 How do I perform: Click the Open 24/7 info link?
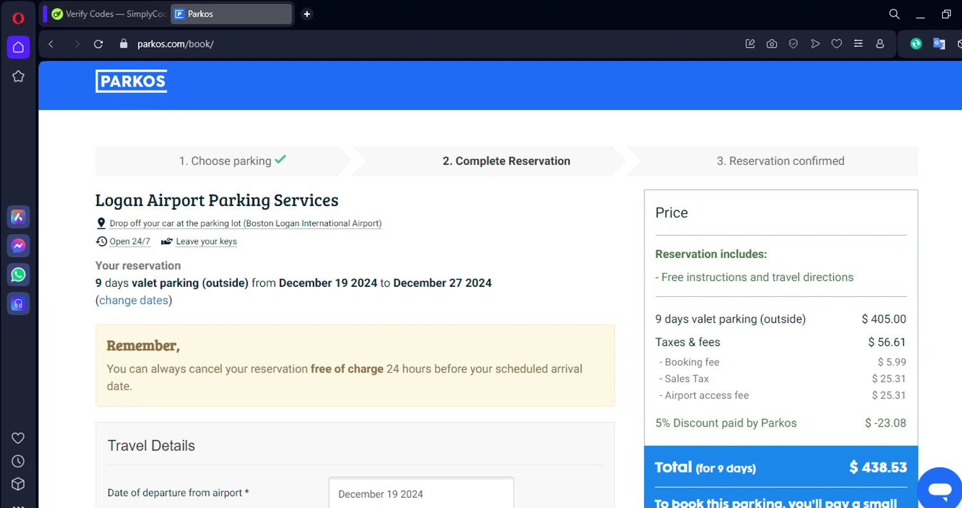(130, 241)
